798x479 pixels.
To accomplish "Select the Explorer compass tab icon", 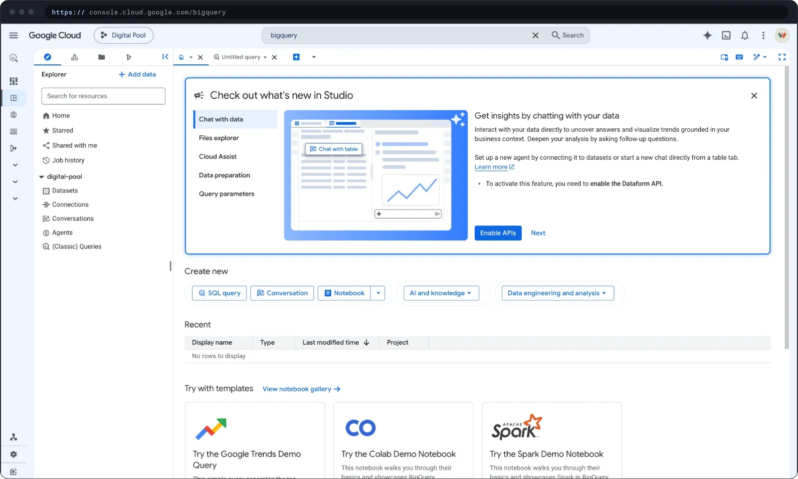I will [47, 57].
